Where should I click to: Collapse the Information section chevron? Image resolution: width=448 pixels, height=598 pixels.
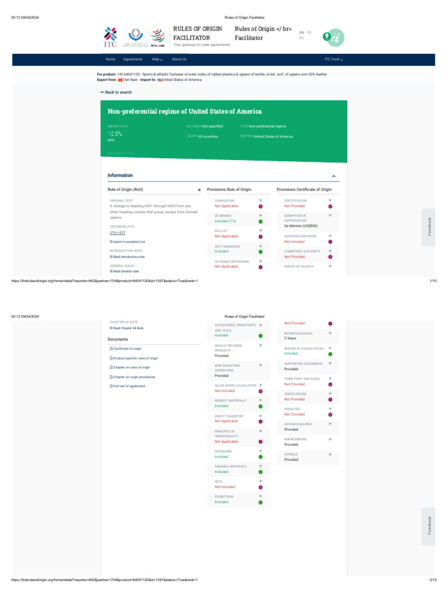click(334, 176)
